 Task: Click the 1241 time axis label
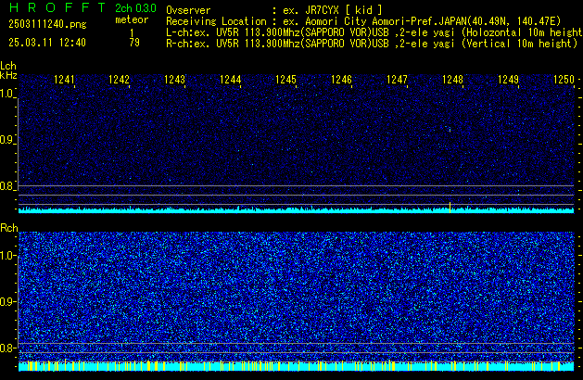click(64, 80)
